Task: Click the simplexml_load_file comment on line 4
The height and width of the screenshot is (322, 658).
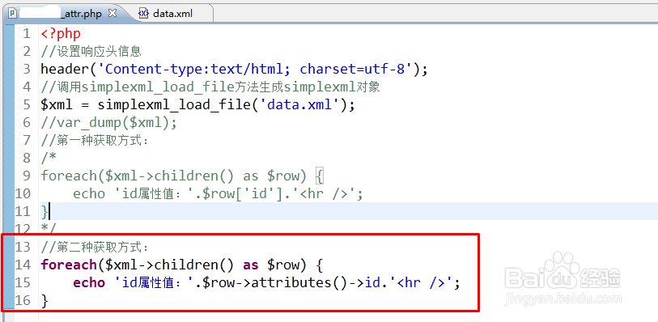Action: point(210,87)
